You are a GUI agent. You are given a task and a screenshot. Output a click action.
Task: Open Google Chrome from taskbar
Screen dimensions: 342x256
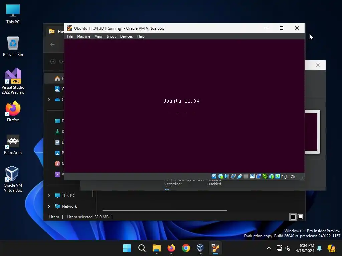click(x=186, y=248)
